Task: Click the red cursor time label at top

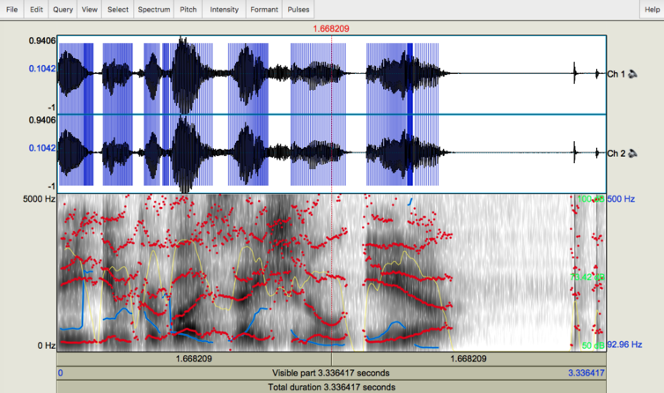Action: pyautogui.click(x=331, y=28)
